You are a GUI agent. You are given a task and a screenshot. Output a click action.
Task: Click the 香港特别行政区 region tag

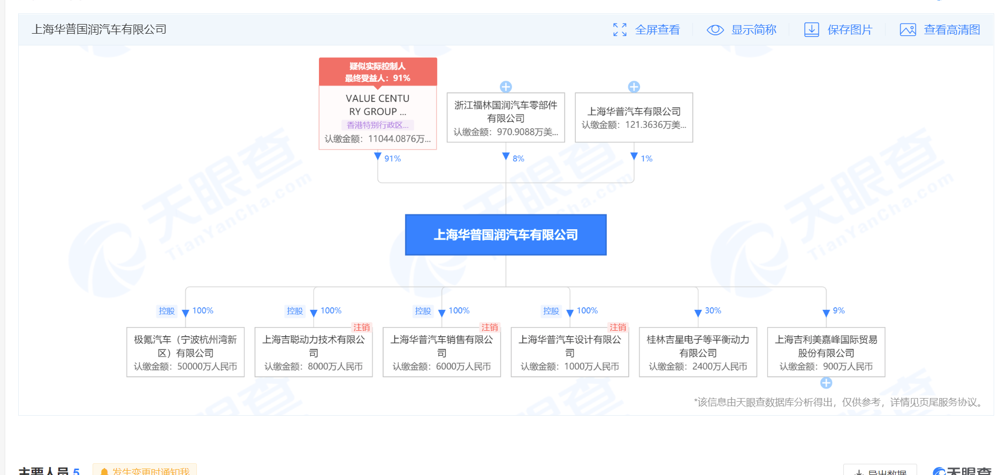(x=378, y=125)
